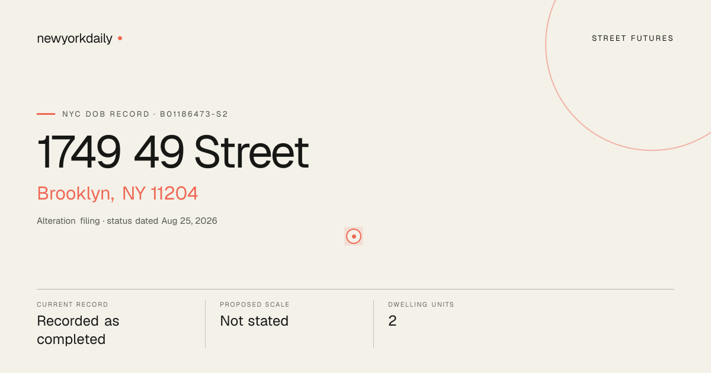
Task: Click the Alteration filing text
Action: point(68,221)
